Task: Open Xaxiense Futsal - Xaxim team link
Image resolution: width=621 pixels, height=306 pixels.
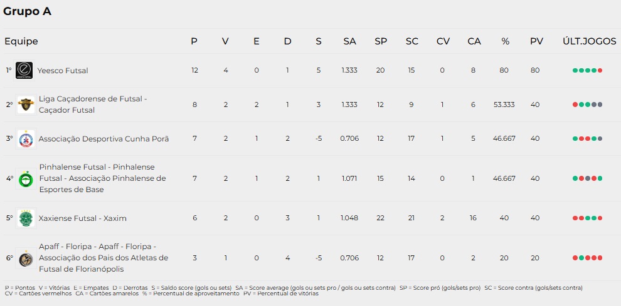Action: coord(82,218)
